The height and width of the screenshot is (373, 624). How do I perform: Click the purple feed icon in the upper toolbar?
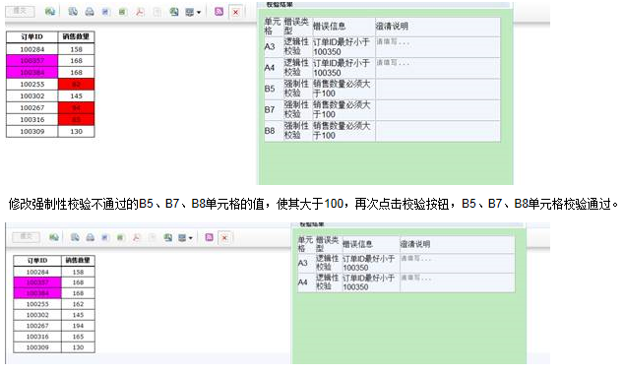coord(218,12)
